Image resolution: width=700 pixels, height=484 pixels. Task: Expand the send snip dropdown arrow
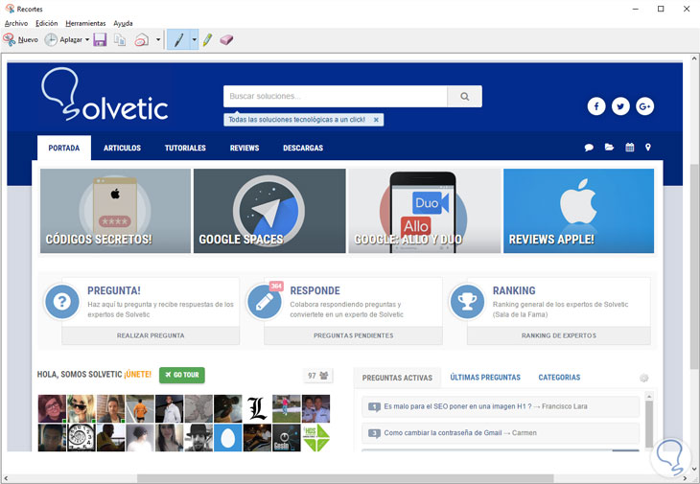coord(158,39)
